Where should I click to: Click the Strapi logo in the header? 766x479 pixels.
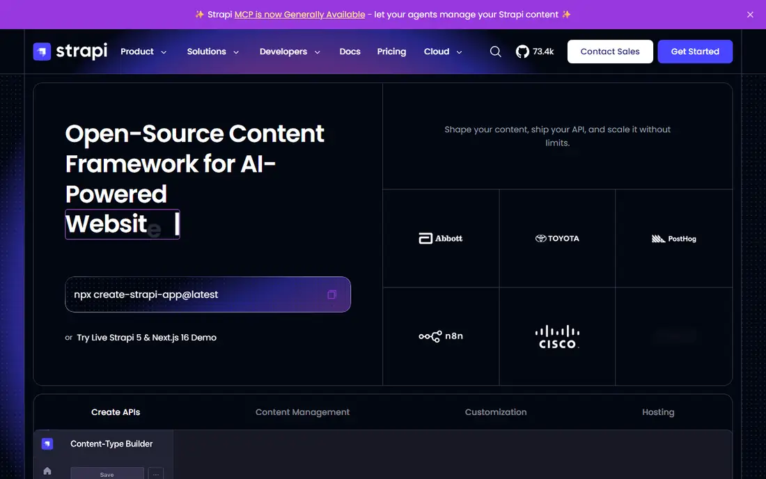point(70,52)
